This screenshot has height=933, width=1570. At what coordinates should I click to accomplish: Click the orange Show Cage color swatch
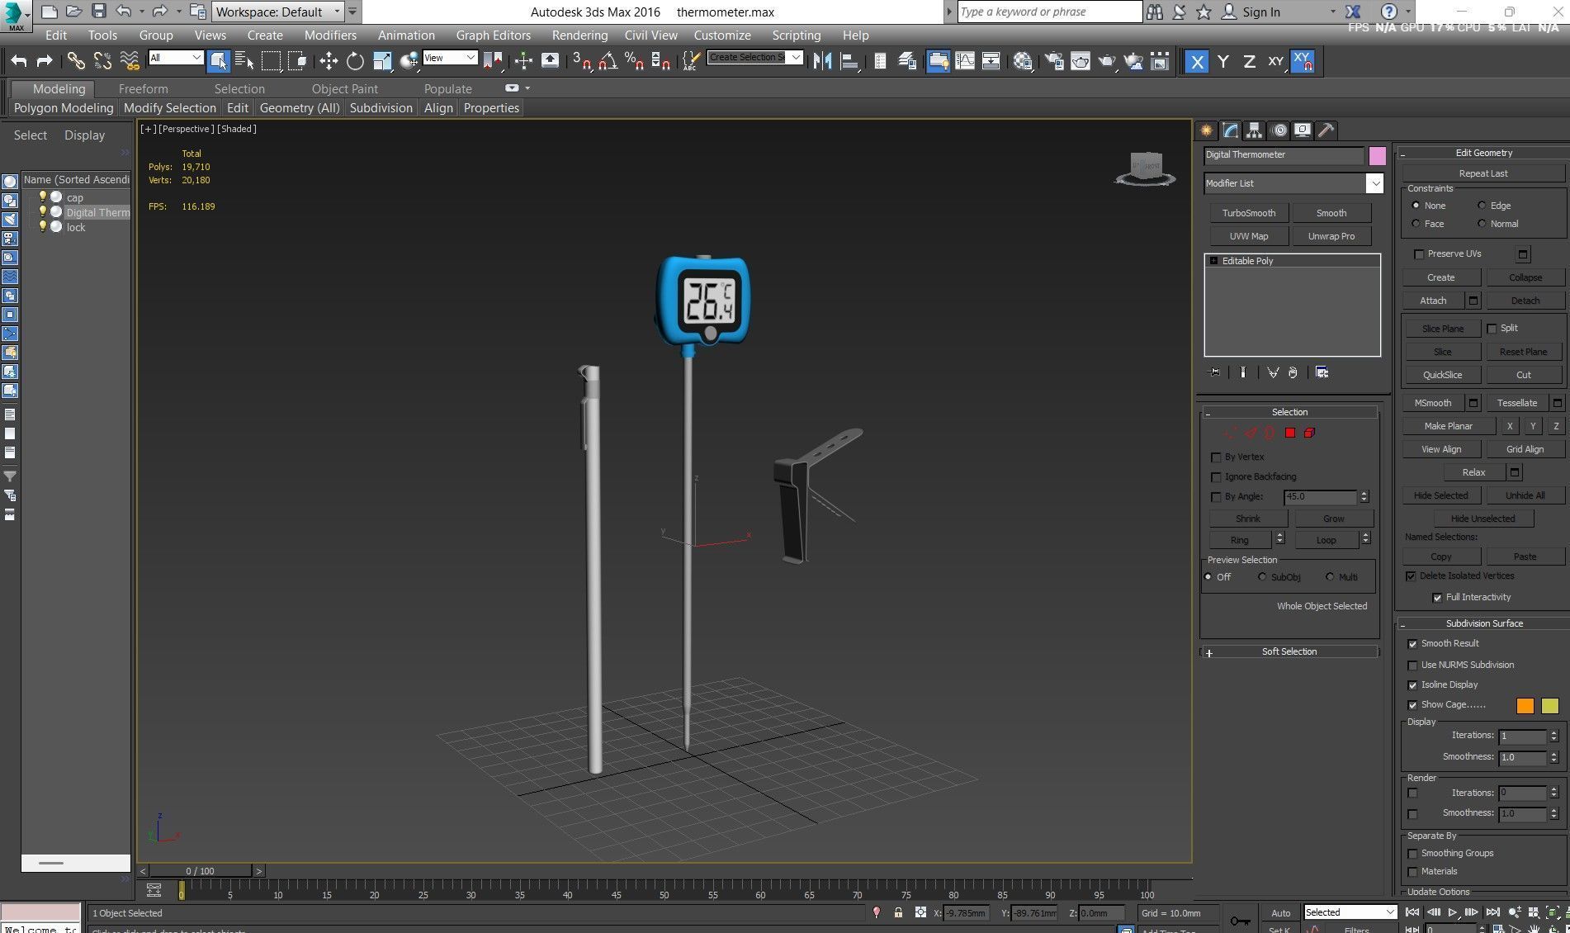click(1525, 706)
